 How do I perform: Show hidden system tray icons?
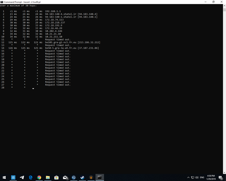click(x=188, y=177)
